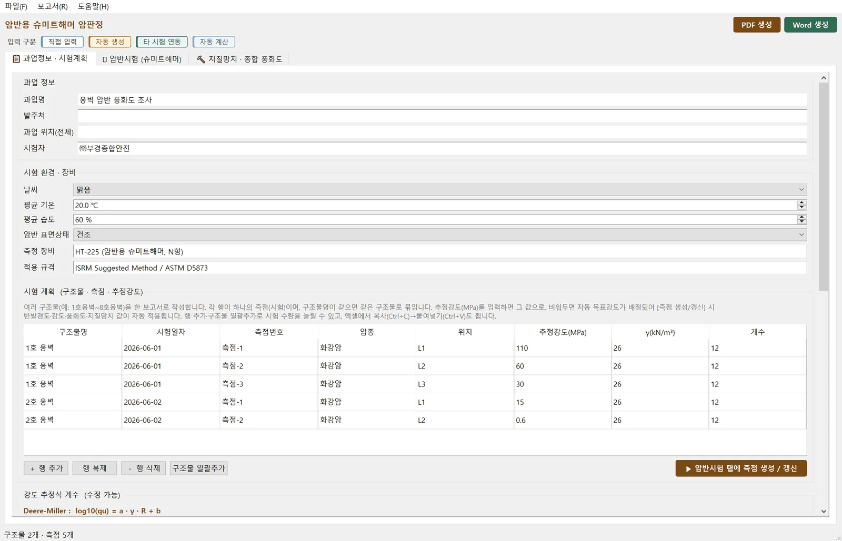
Task: Switch to the 과업정보 · 시험계획 tab
Action: (x=51, y=58)
